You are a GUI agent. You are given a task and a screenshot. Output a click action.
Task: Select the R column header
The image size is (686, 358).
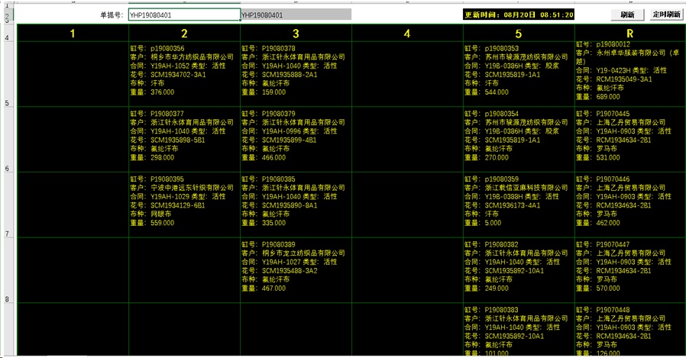pos(629,33)
